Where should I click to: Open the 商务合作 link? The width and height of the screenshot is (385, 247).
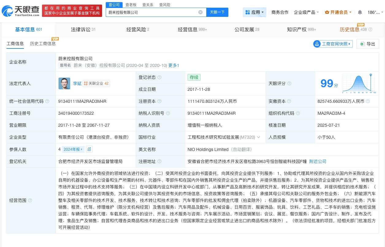280,12
